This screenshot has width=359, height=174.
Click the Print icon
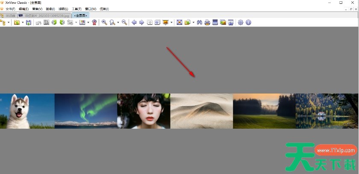pyautogui.click(x=207, y=22)
